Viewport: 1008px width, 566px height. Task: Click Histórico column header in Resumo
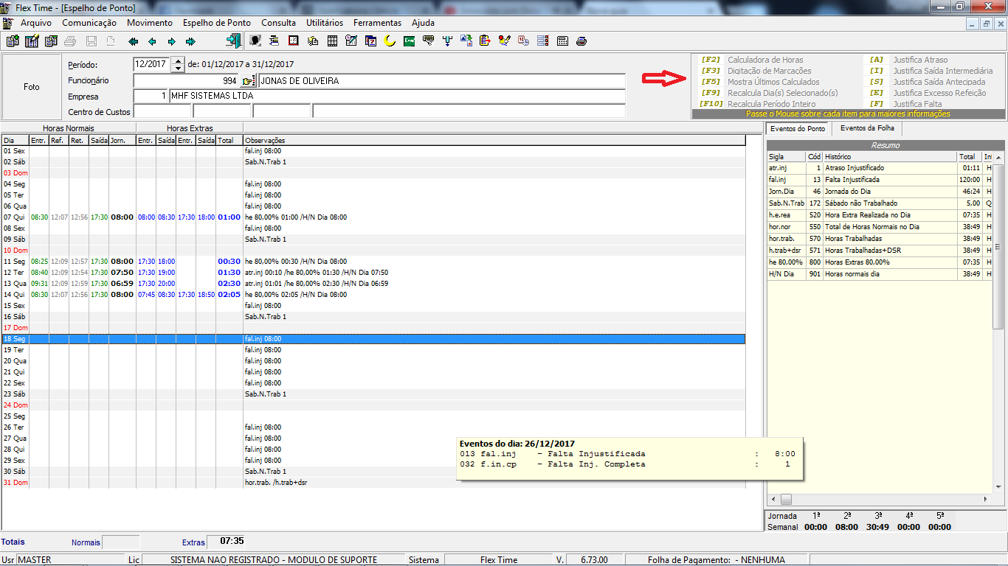(x=890, y=157)
